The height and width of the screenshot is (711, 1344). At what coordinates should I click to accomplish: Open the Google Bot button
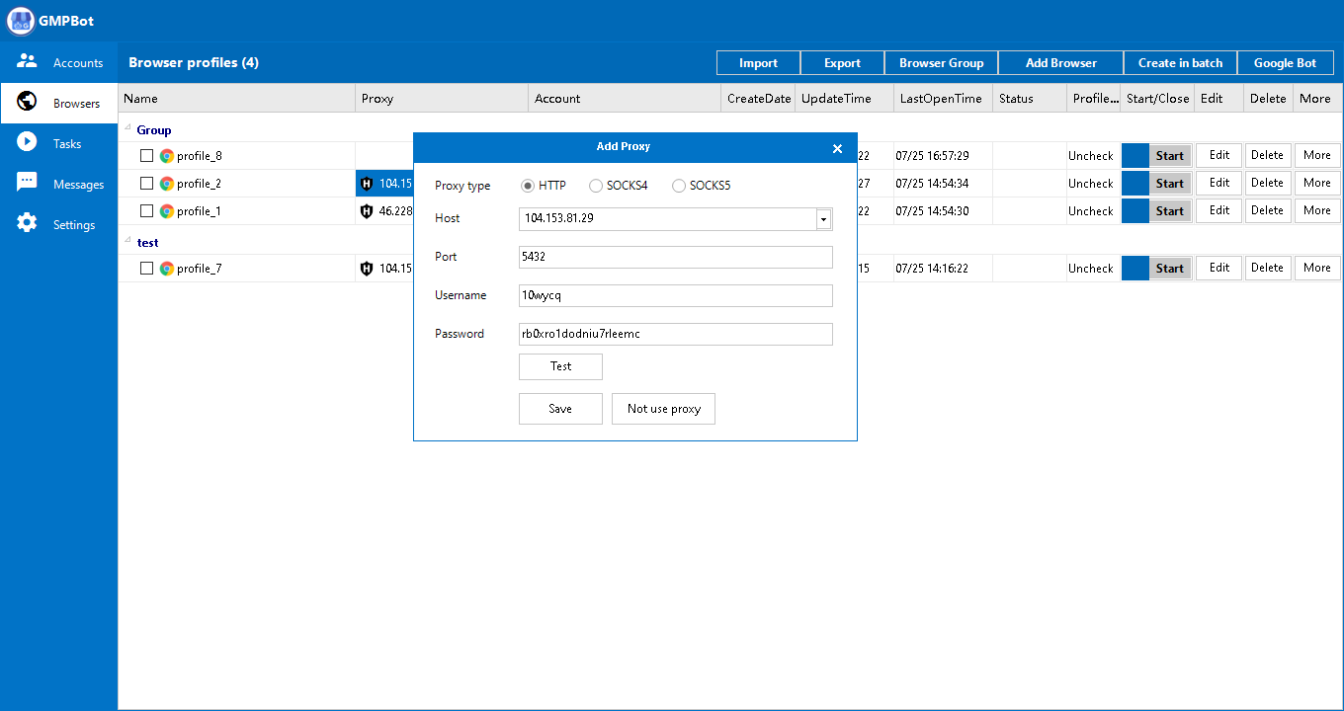coord(1285,63)
